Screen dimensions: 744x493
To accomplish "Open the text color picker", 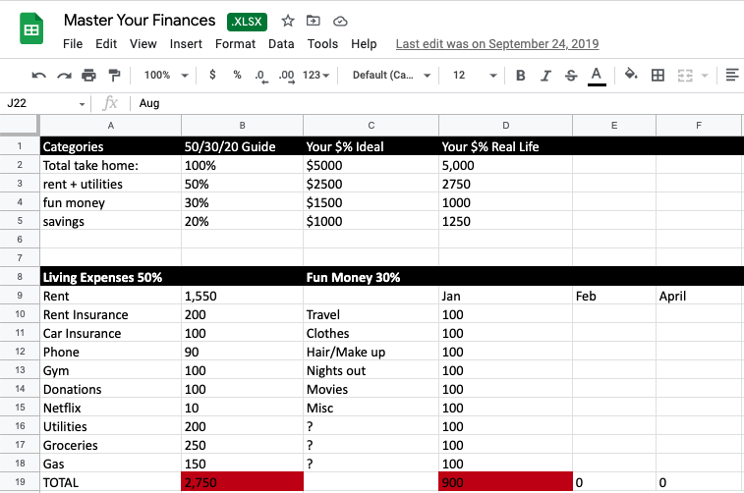I will coord(597,76).
